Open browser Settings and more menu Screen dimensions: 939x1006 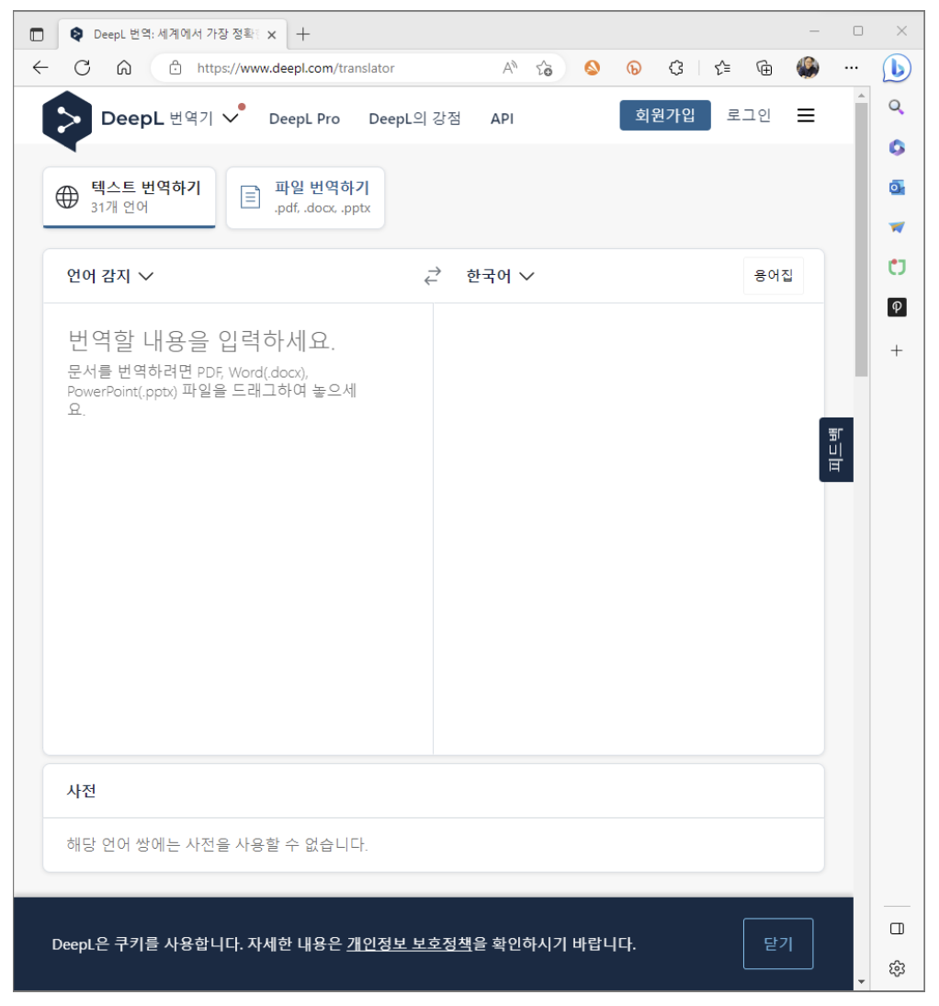[851, 67]
